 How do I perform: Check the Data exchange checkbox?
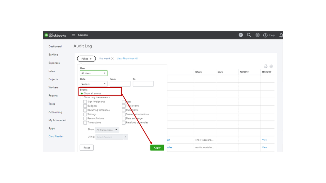click(x=124, y=119)
